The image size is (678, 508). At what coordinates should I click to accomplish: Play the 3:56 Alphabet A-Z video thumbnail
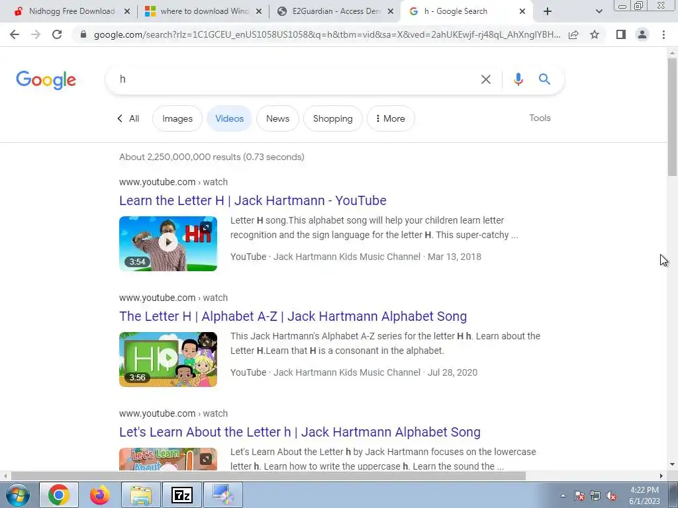point(168,359)
